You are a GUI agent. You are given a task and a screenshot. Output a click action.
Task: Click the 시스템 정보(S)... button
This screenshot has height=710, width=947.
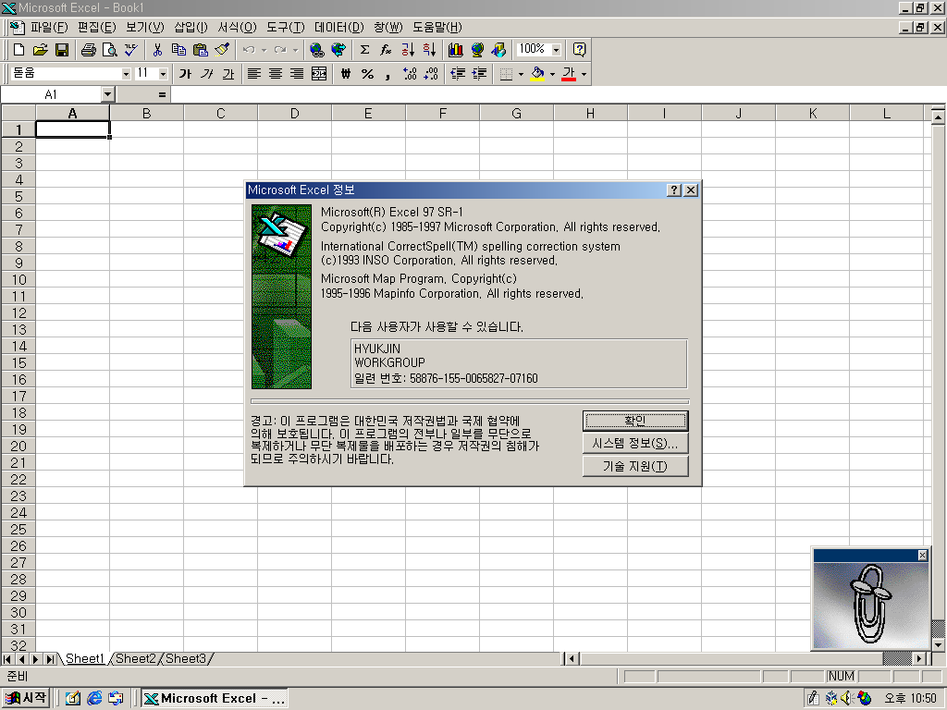[x=635, y=443]
